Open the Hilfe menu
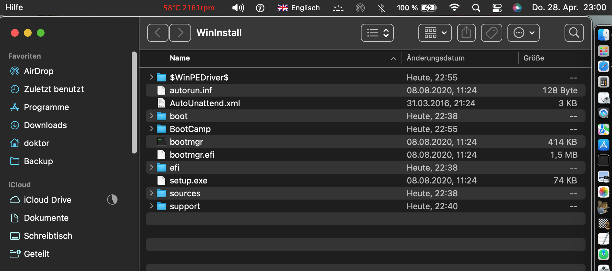This screenshot has width=612, height=271. point(14,7)
